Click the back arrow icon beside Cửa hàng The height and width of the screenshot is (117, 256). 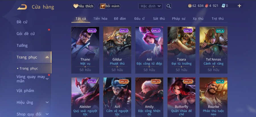(x=22, y=7)
